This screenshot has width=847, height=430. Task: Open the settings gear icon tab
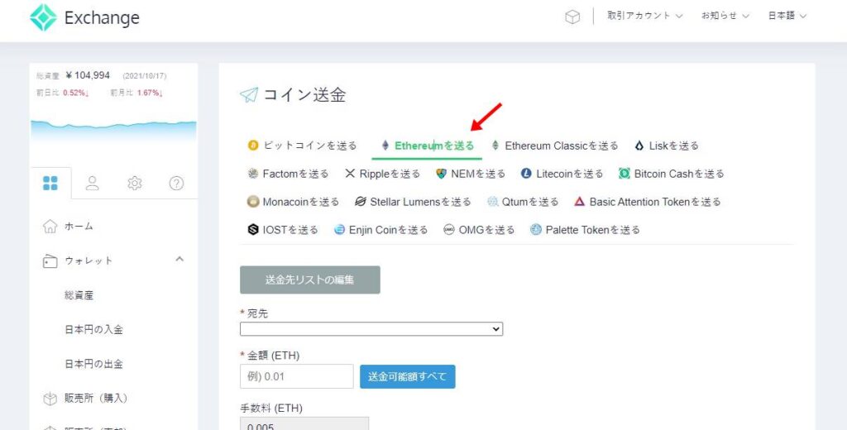tap(135, 183)
